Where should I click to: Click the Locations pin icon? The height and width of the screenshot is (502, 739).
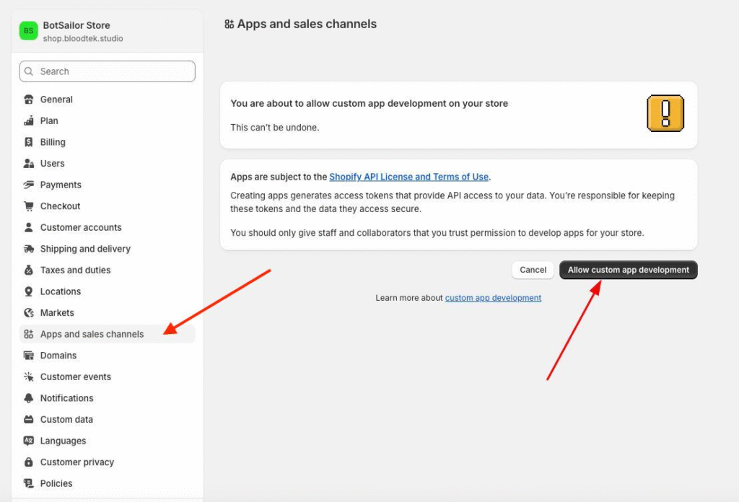[29, 291]
